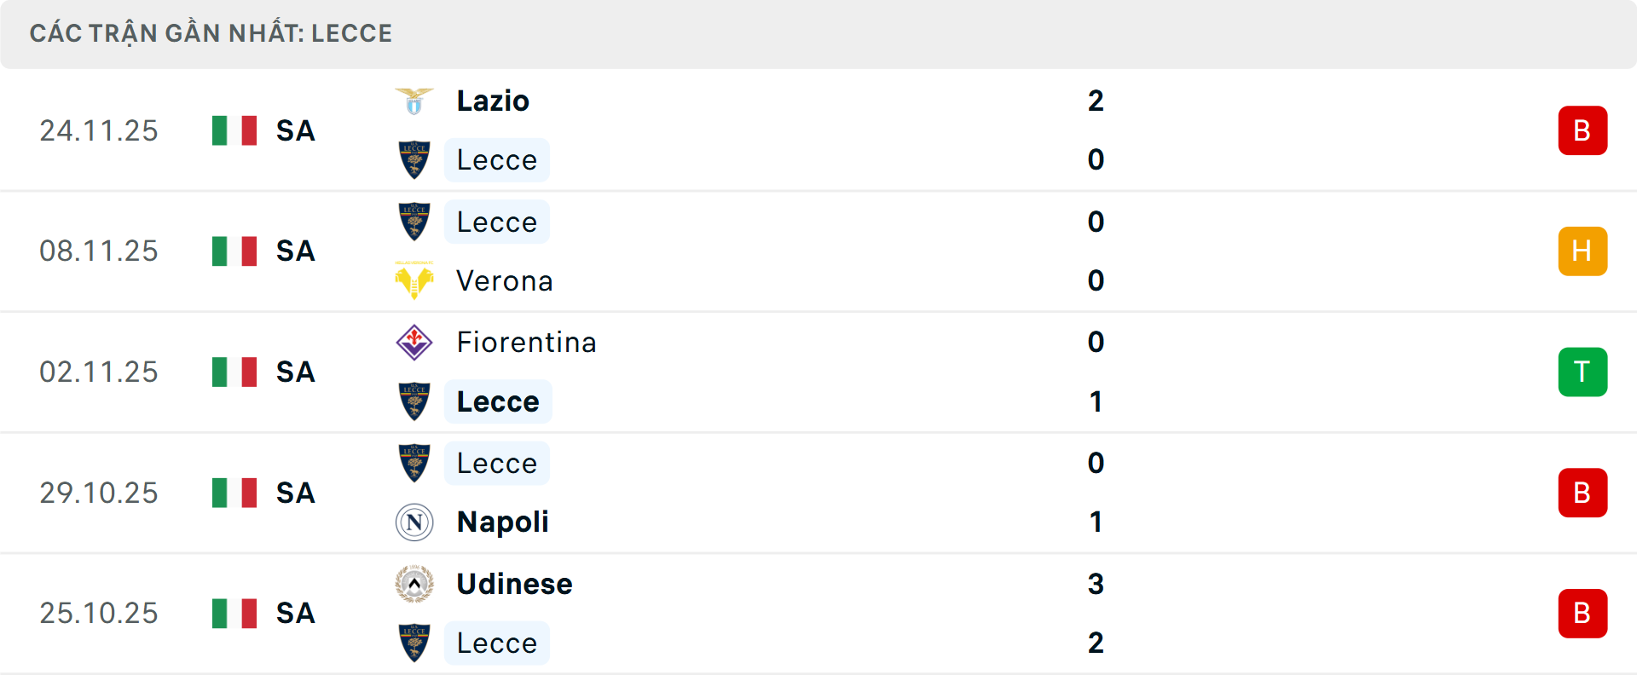Click the Napoli club crest icon
Screen dimensions: 1637x675
click(x=414, y=522)
